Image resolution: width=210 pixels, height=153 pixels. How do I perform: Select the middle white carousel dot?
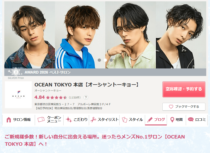[x=105, y=60]
